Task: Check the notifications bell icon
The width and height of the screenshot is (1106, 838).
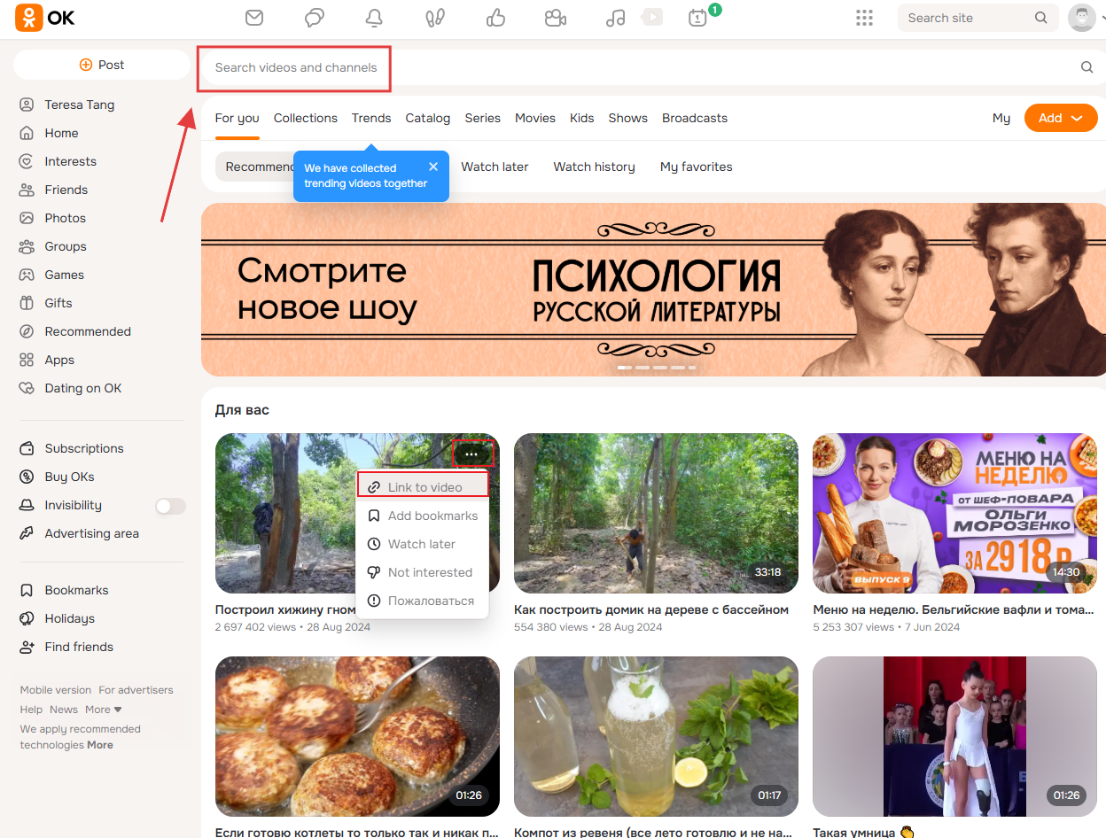Action: [x=374, y=18]
